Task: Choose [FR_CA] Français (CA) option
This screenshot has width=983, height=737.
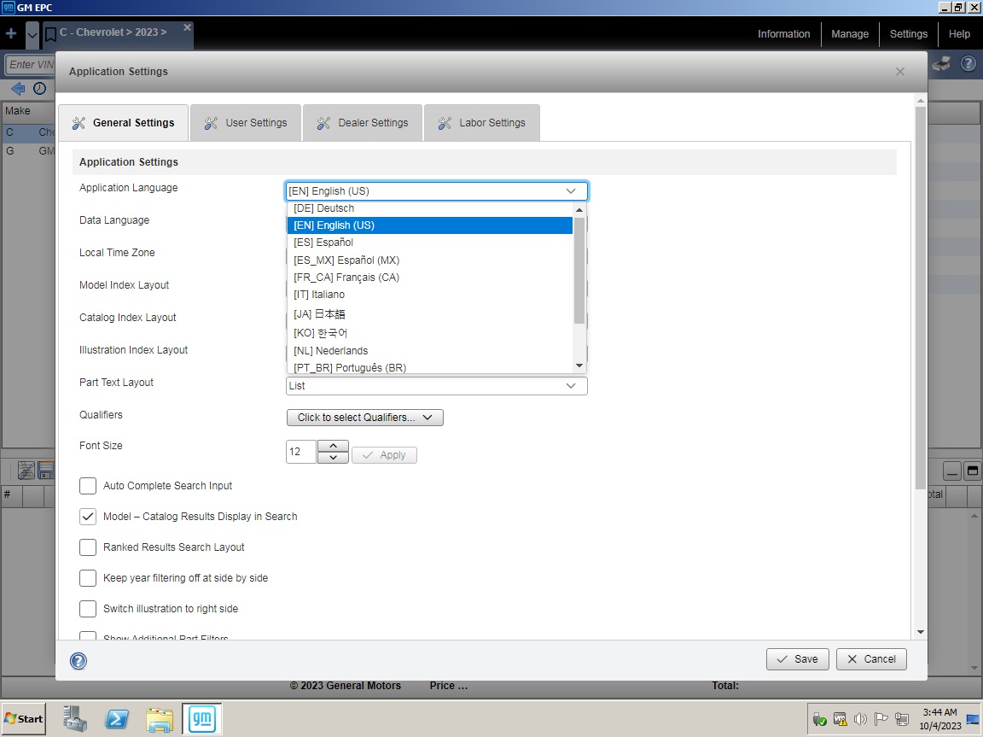Action: (x=430, y=278)
